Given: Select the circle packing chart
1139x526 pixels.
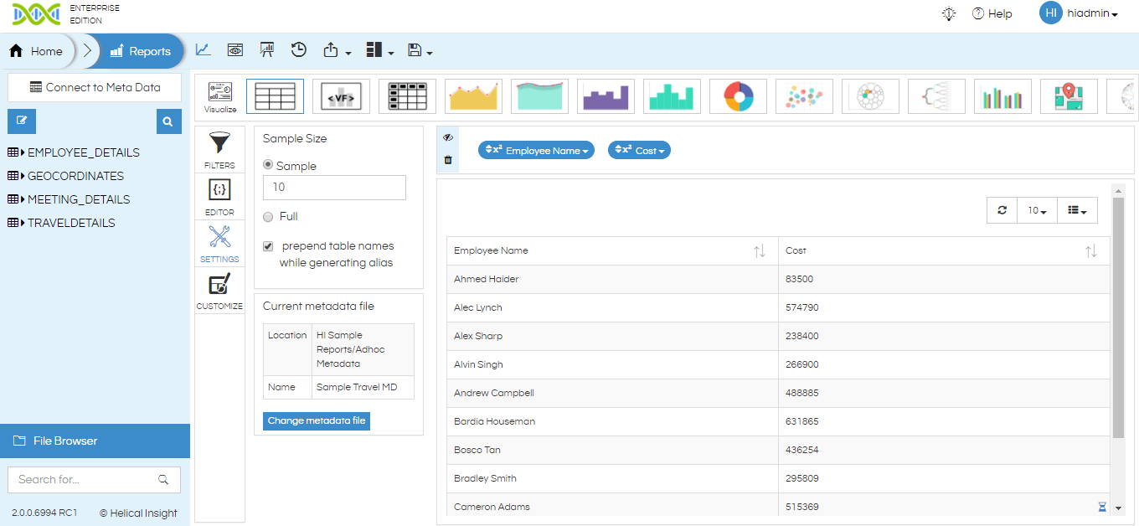Looking at the screenshot, I should [870, 96].
